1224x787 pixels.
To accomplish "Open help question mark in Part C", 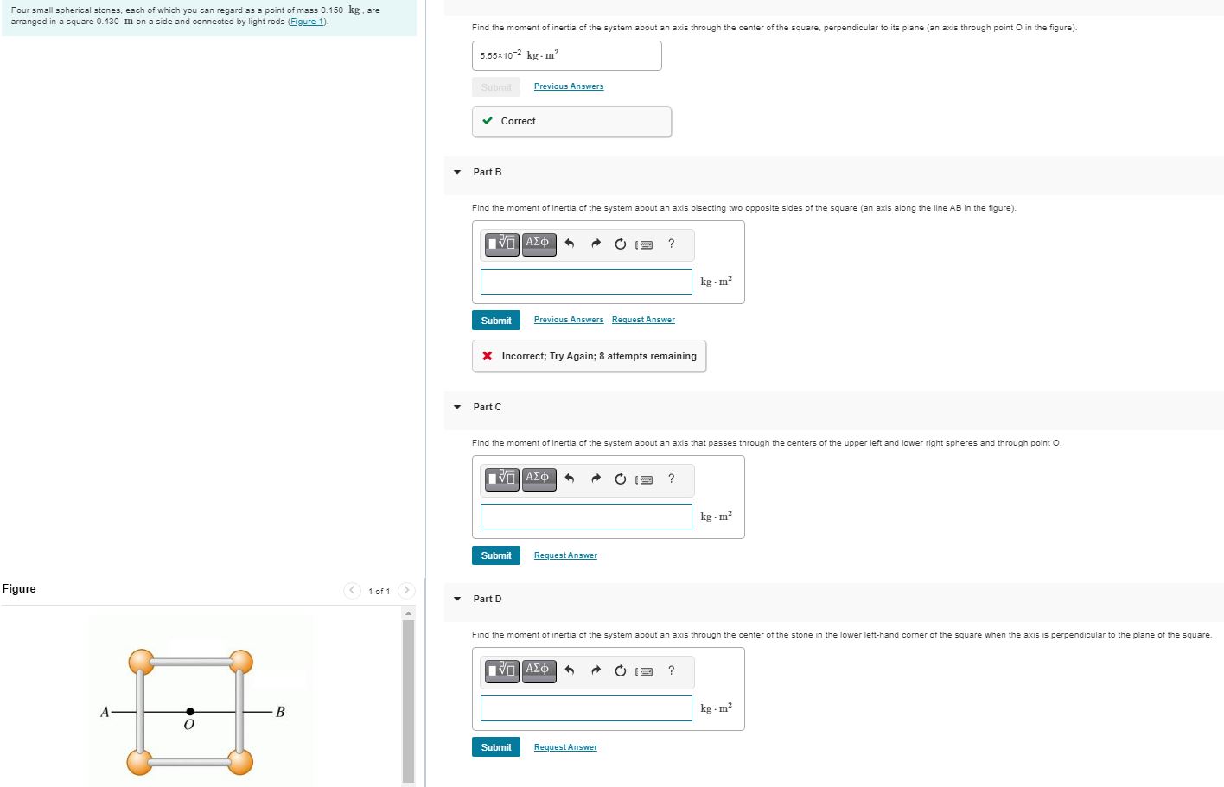I will (x=671, y=479).
